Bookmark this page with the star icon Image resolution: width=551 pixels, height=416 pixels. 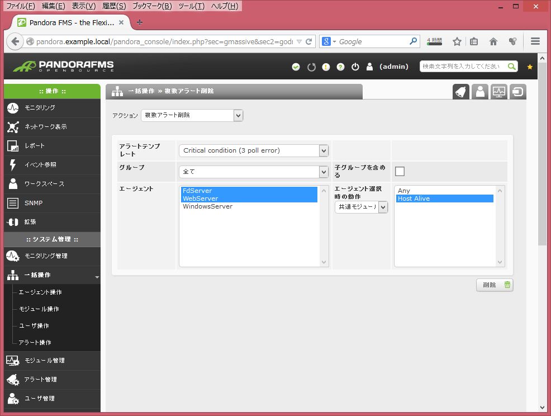click(457, 41)
